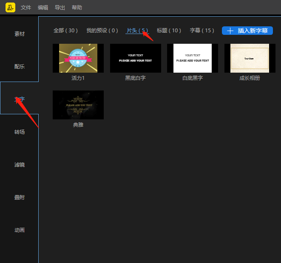
Task: Select the 成长相册 title thumbnail
Action: (x=250, y=58)
